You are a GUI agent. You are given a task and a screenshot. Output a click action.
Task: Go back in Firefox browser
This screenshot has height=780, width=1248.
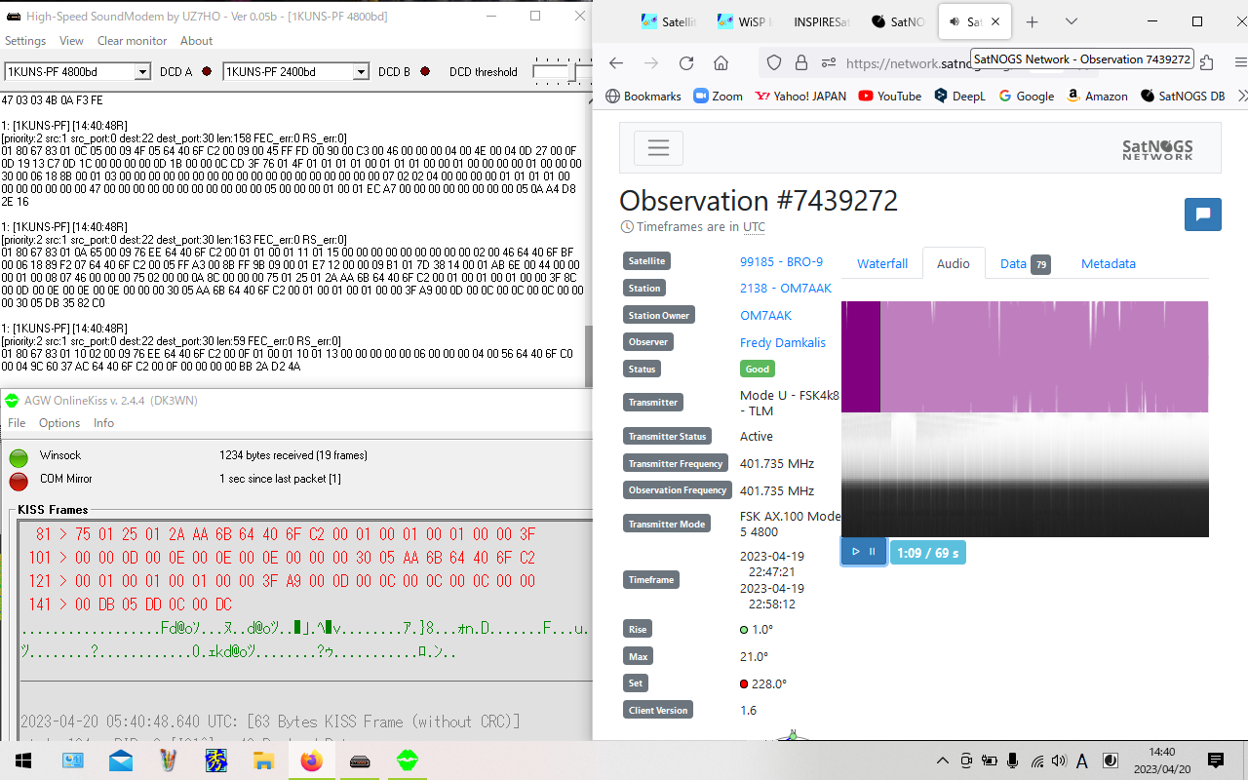point(616,62)
